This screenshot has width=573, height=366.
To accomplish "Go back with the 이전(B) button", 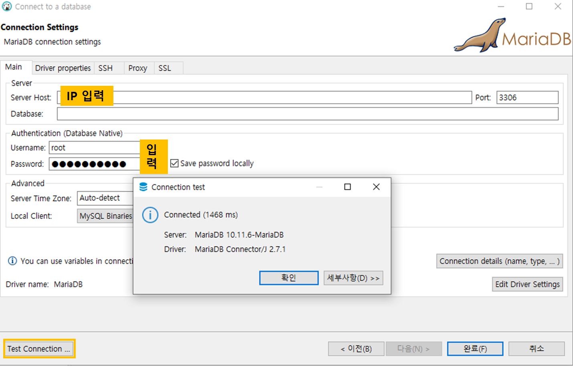I will (x=356, y=349).
